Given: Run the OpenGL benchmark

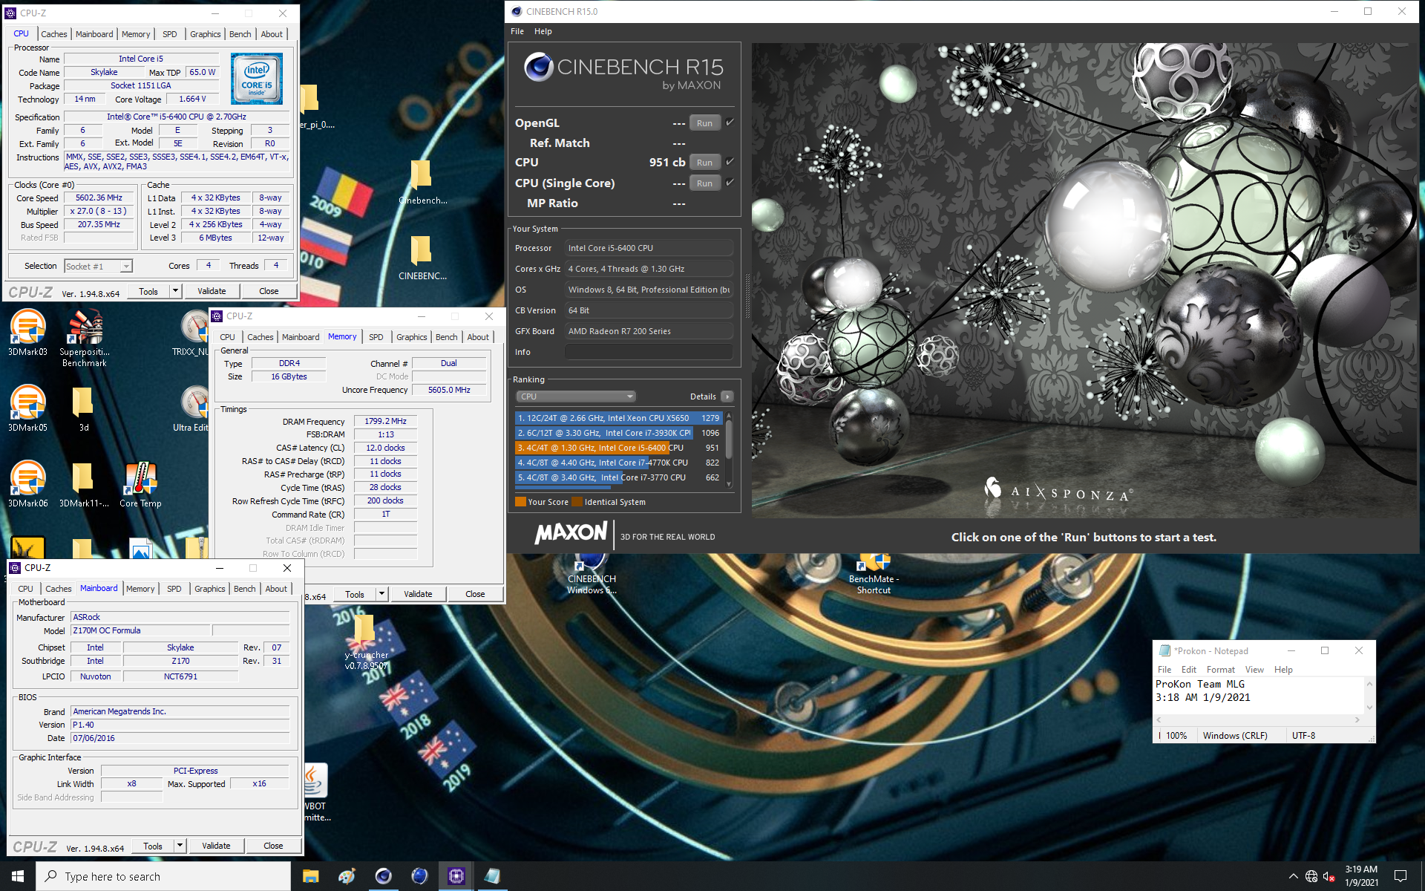Looking at the screenshot, I should 704,123.
